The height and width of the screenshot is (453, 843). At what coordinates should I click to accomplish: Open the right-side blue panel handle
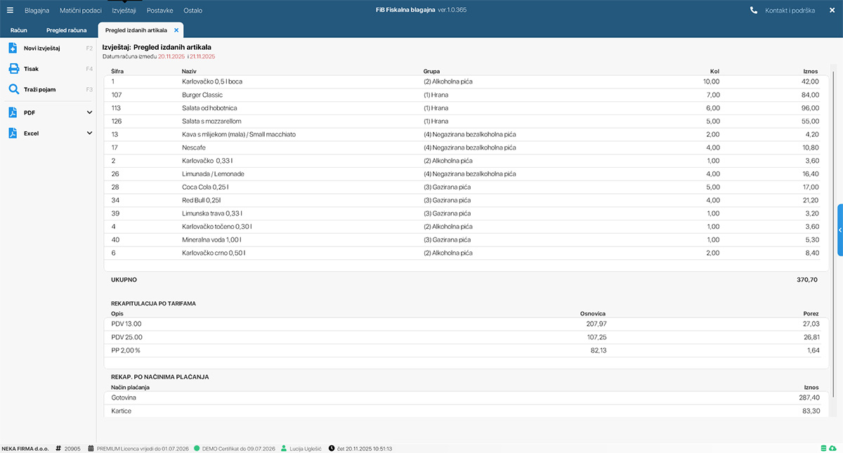(839, 230)
